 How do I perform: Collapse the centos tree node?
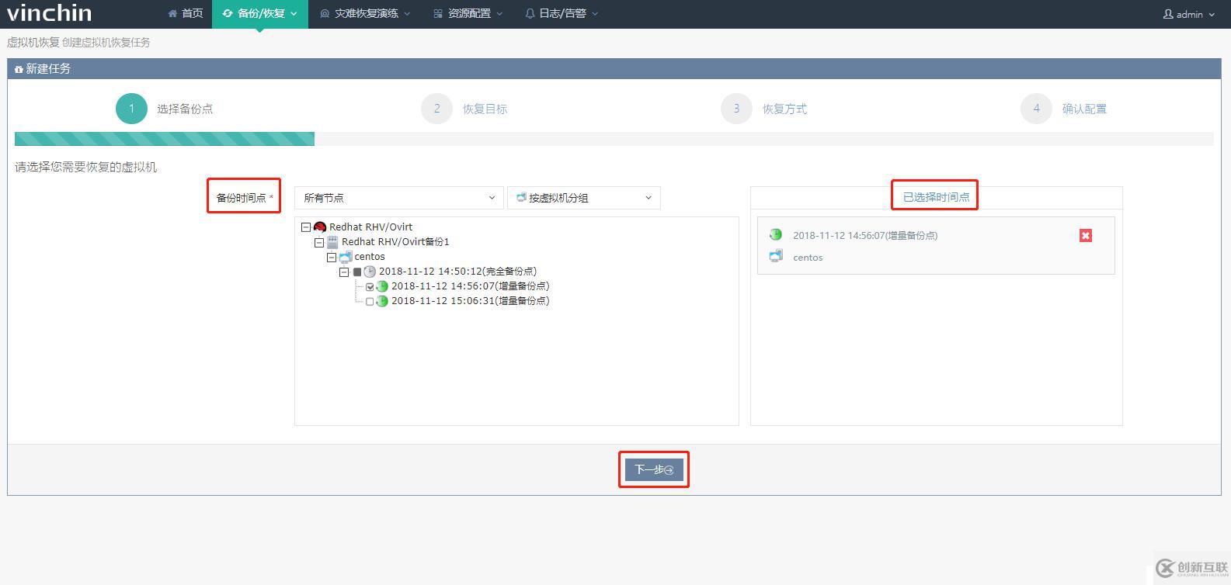332,257
